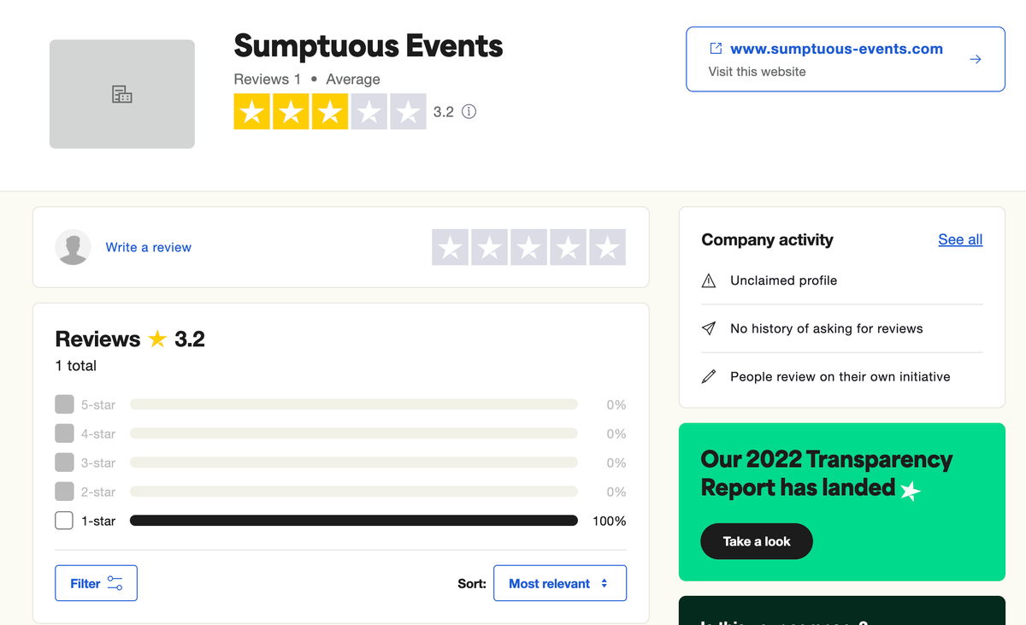Click 'Write a review' for Sumptuous Events
The height and width of the screenshot is (625, 1026).
pyautogui.click(x=148, y=247)
